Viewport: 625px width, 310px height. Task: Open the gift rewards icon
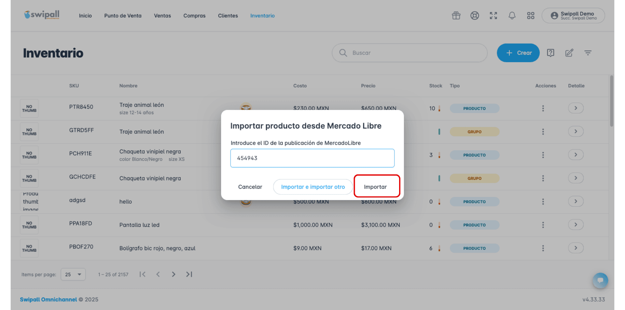click(456, 16)
